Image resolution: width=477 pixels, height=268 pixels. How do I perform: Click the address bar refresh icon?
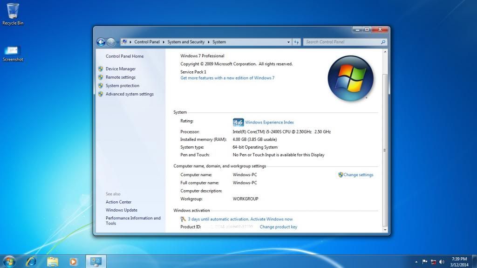pyautogui.click(x=297, y=42)
